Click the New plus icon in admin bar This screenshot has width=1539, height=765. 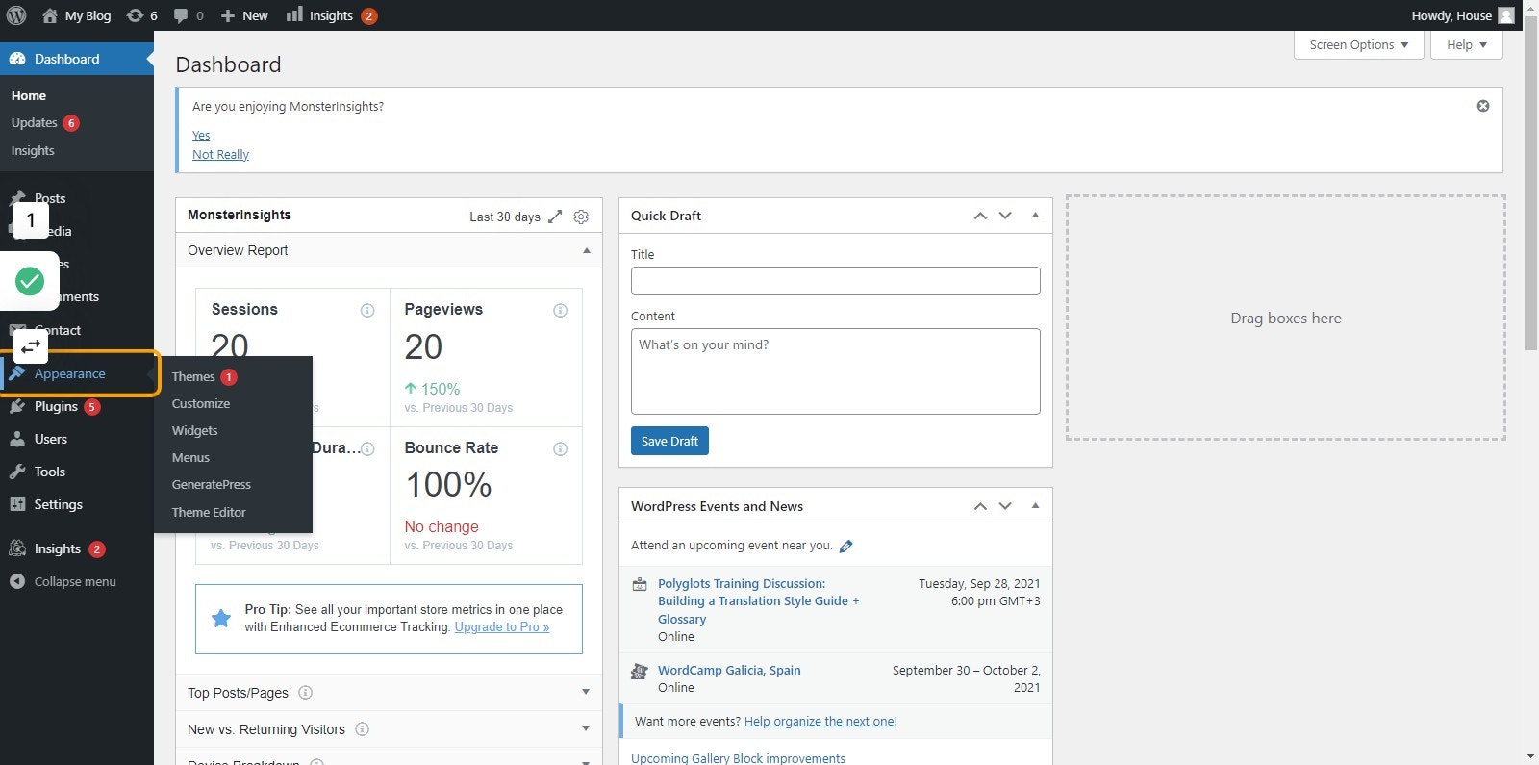(228, 15)
